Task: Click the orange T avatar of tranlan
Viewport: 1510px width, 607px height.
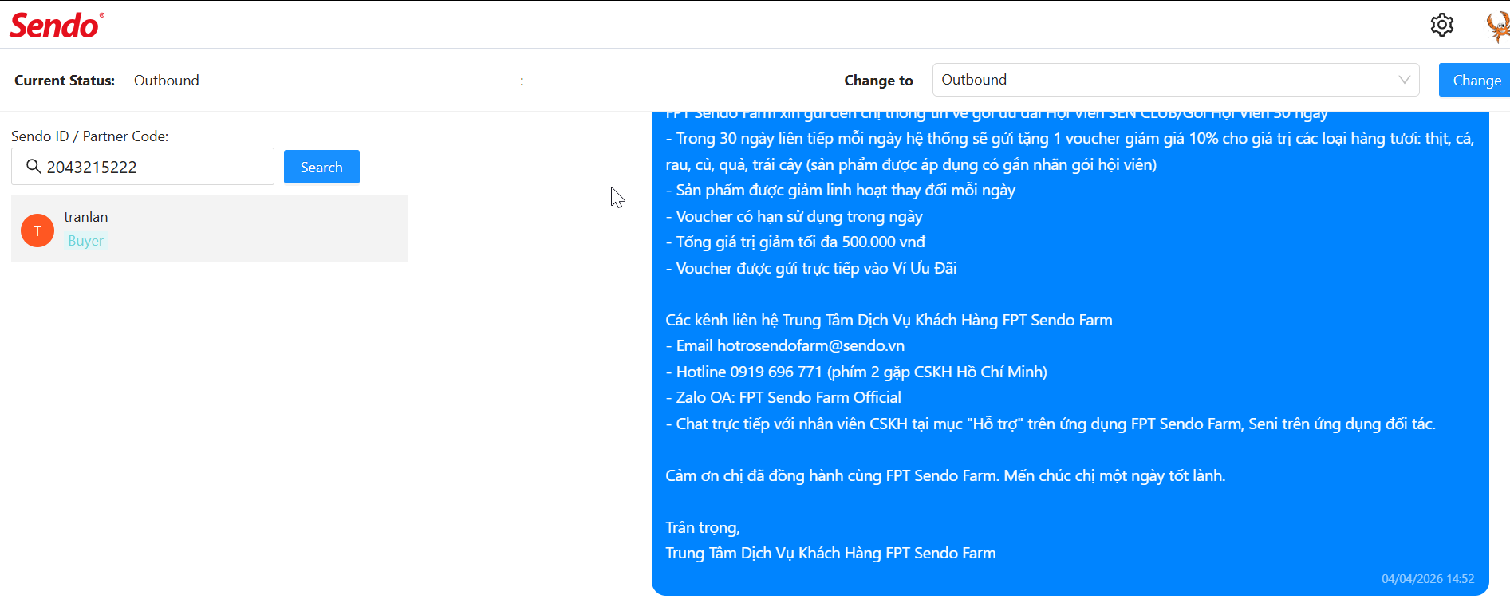Action: pos(37,231)
